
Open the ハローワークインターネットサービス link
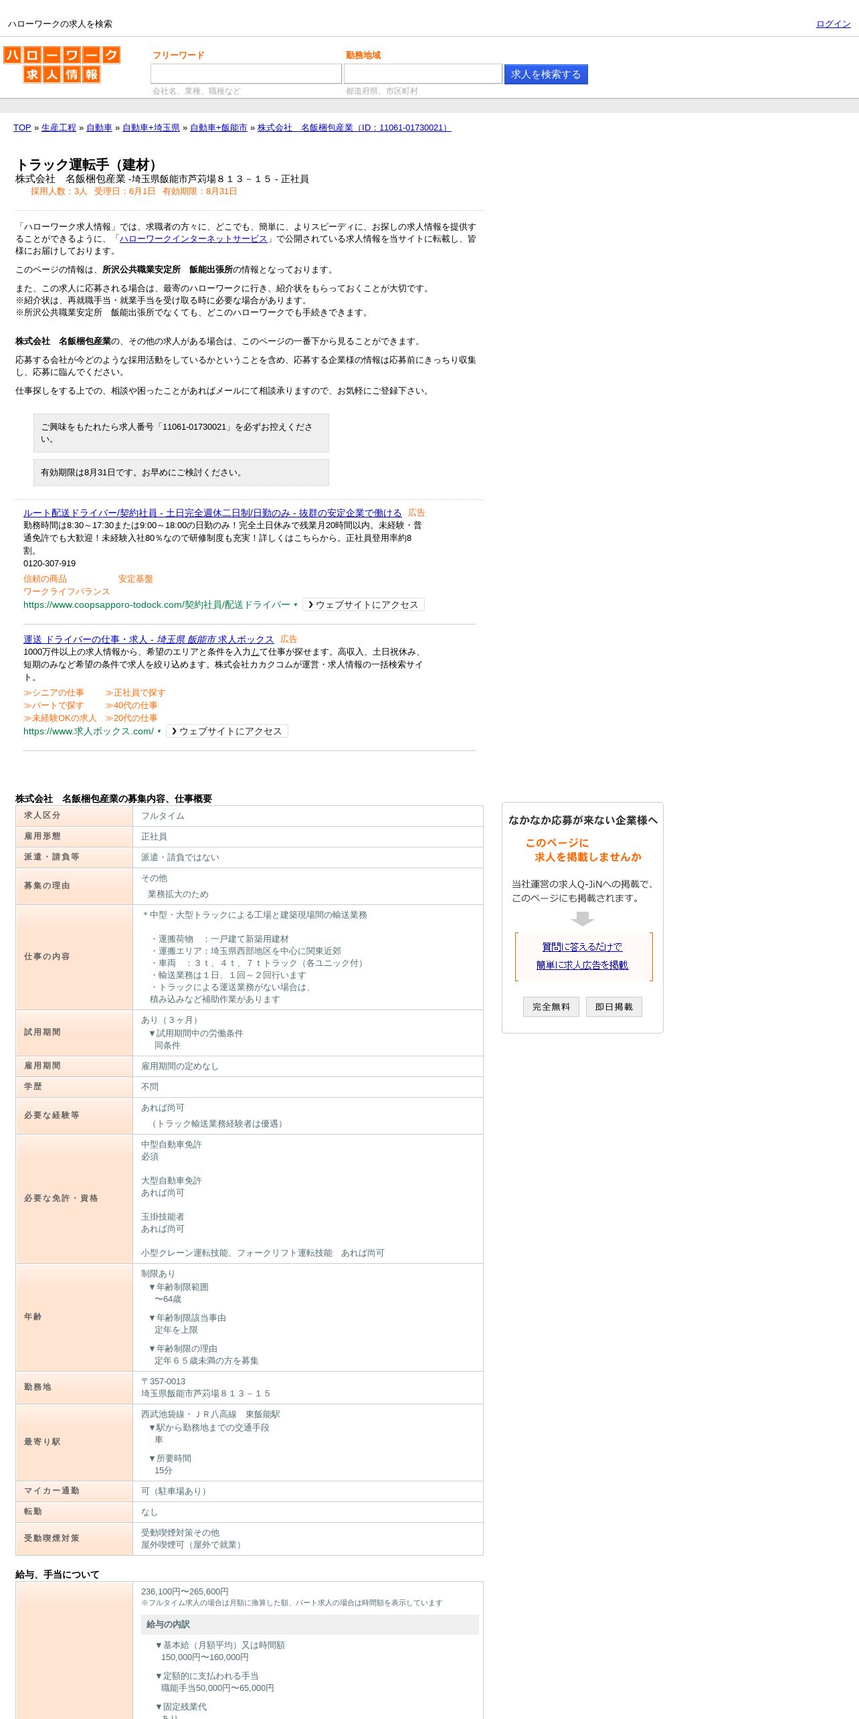coord(193,239)
